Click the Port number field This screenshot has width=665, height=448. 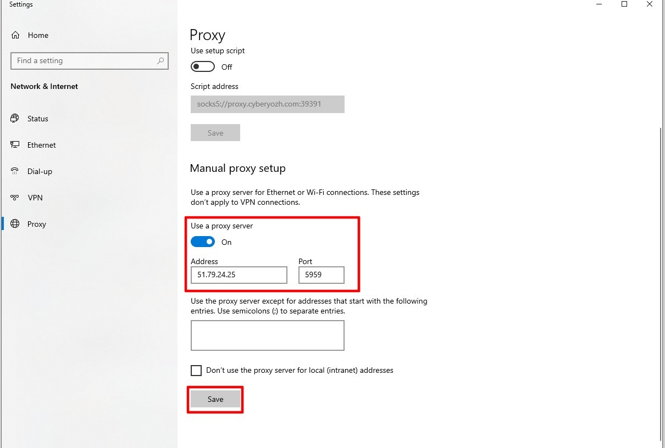pos(321,275)
